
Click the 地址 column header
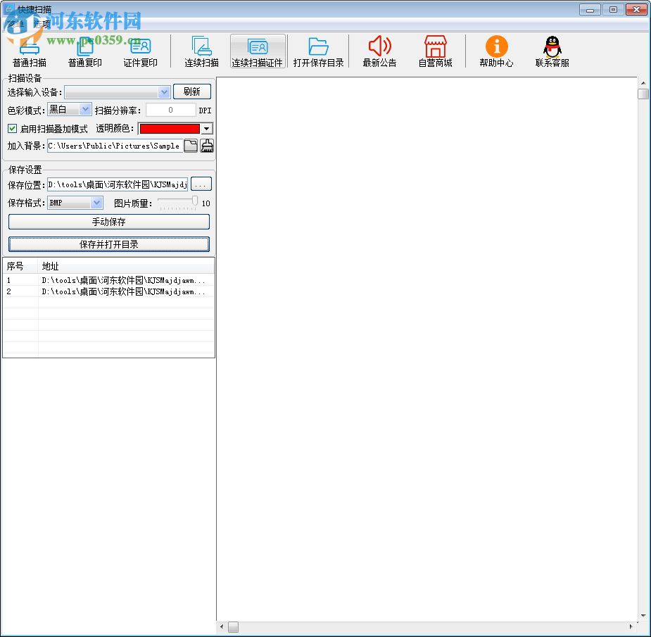126,266
